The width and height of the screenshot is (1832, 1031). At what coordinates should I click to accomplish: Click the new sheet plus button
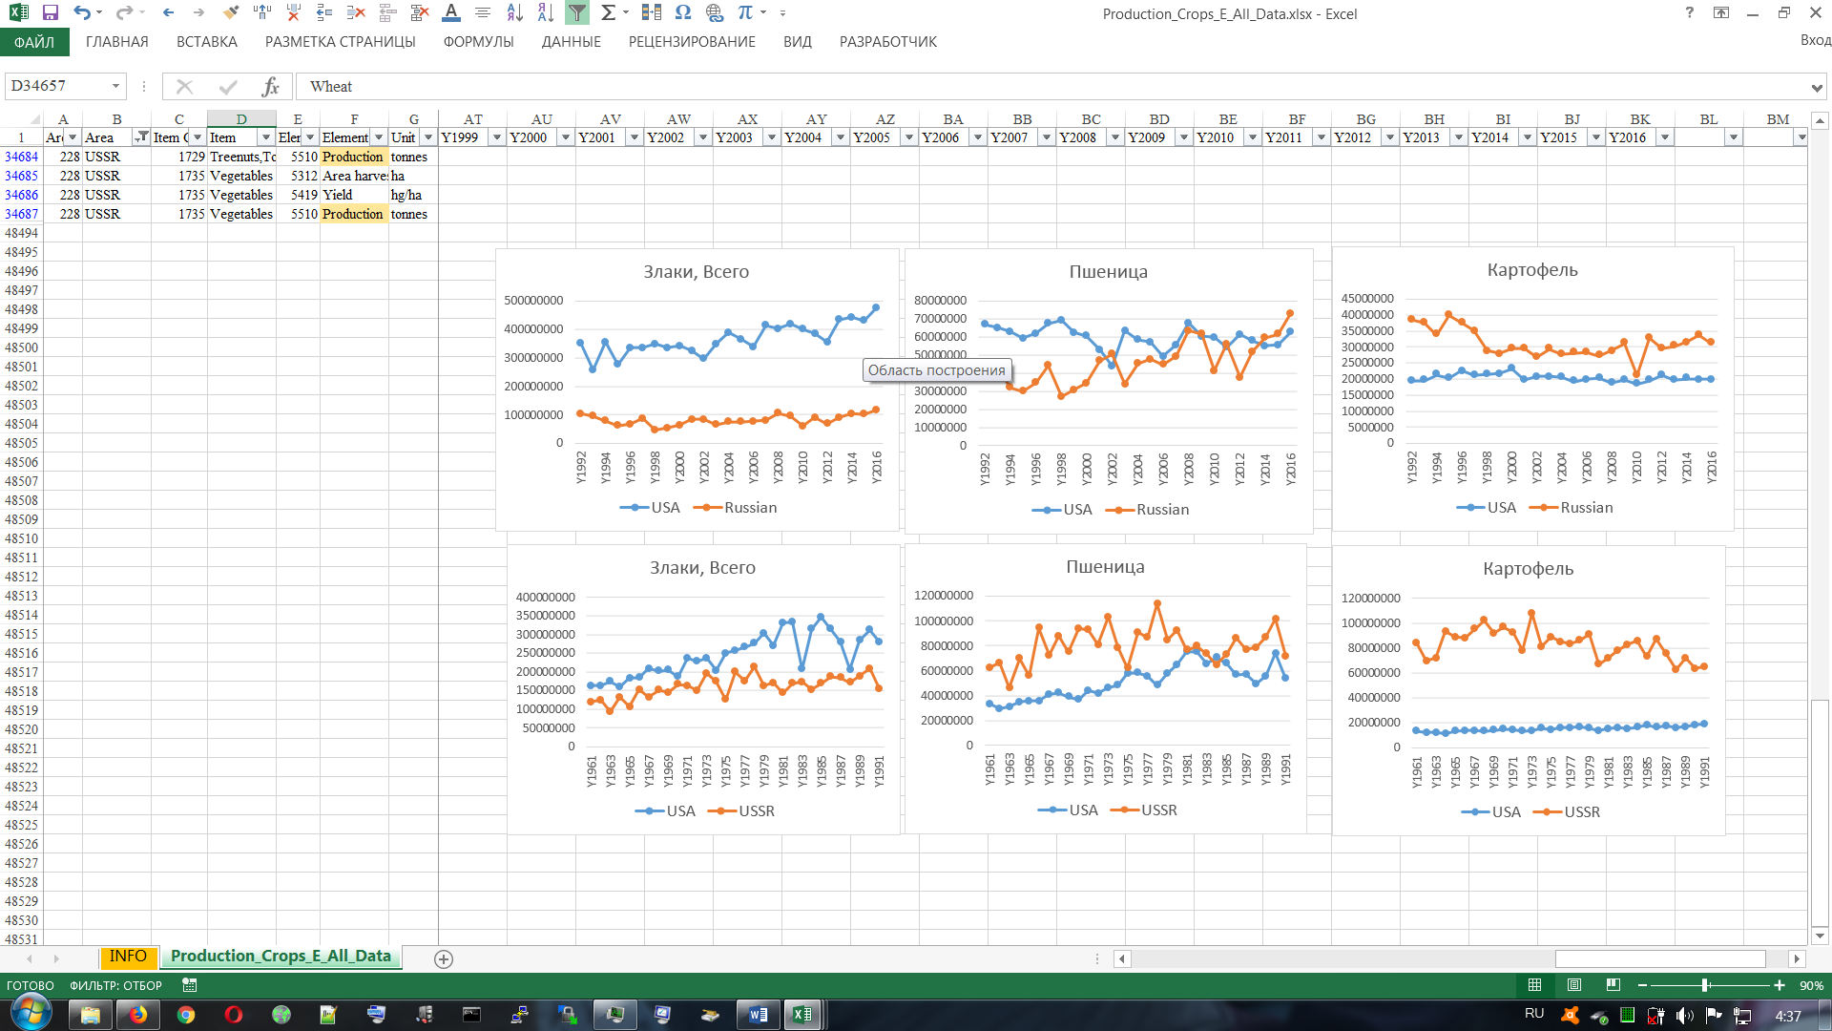444,958
